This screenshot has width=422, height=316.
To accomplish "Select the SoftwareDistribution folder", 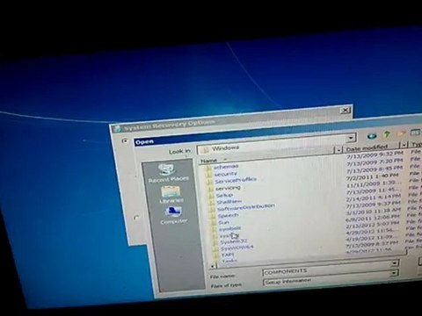I will (243, 208).
